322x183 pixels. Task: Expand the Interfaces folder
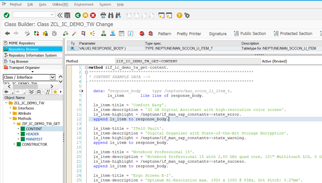pyautogui.click(x=10, y=108)
